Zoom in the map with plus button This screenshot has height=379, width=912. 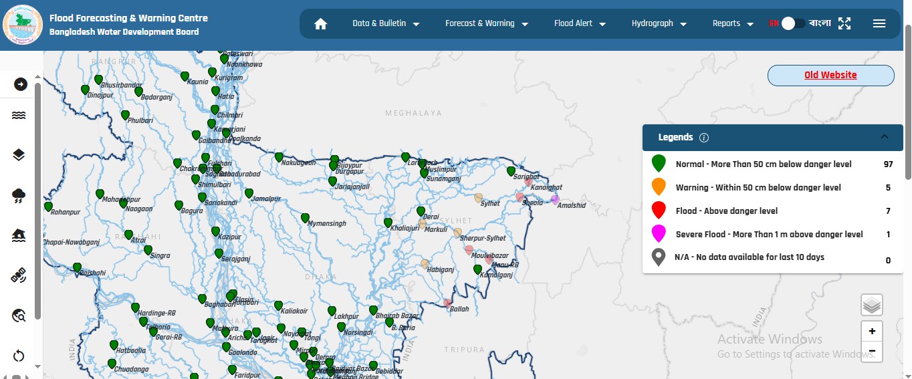click(872, 332)
